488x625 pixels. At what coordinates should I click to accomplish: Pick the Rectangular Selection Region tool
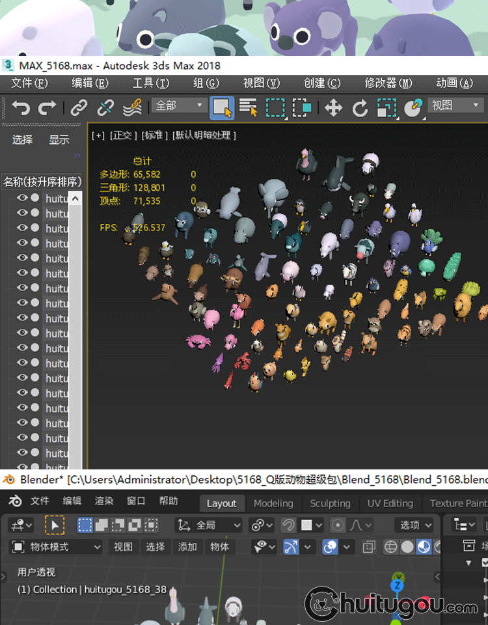click(276, 107)
